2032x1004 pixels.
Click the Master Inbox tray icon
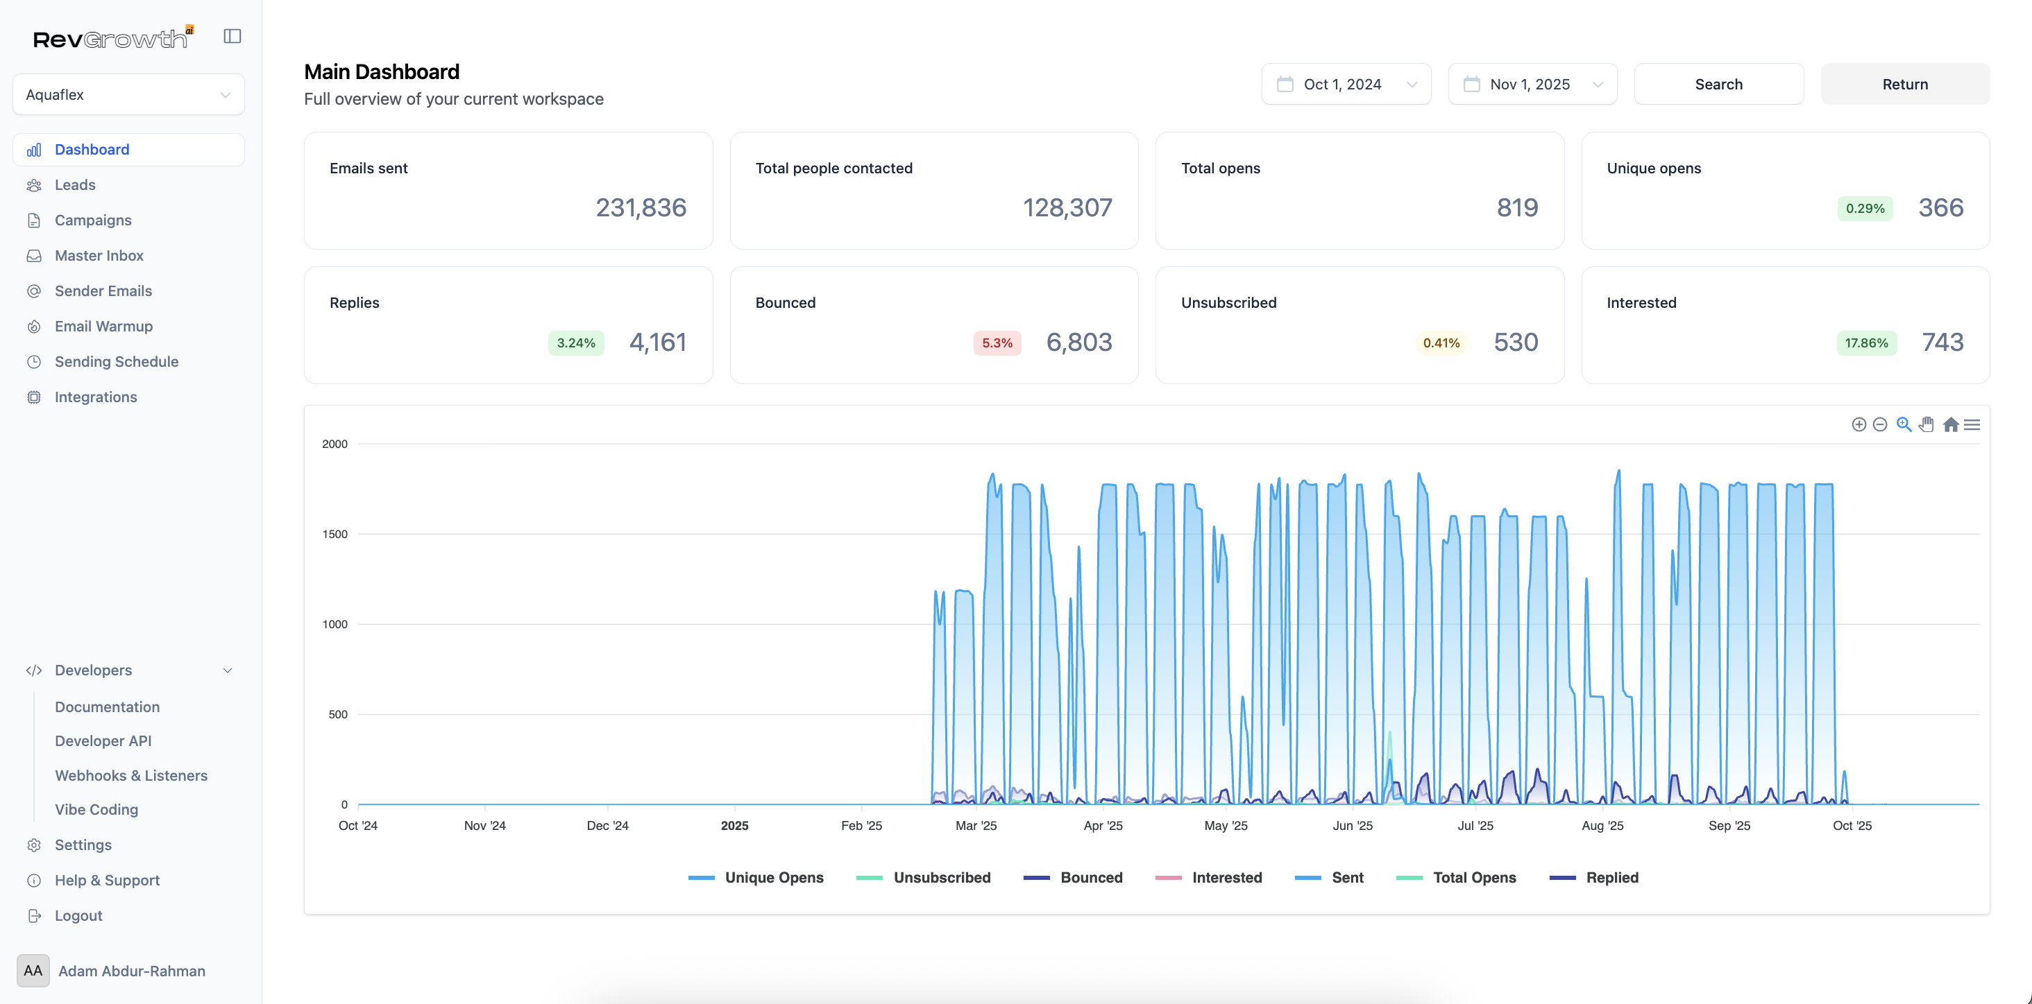34,256
